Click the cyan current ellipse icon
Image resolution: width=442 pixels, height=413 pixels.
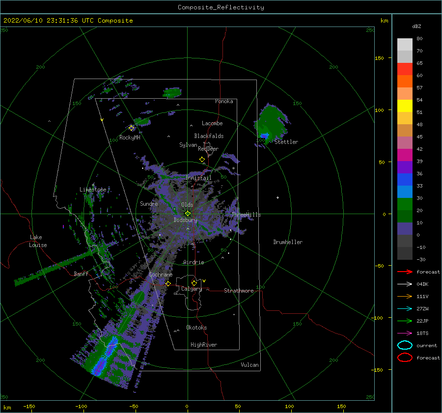click(405, 345)
